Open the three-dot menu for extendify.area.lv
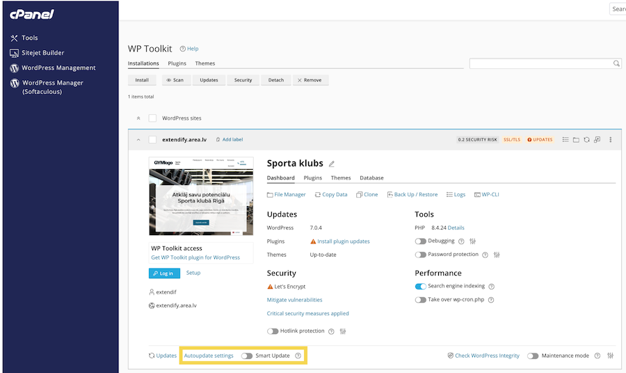The height and width of the screenshot is (373, 626). coord(611,140)
